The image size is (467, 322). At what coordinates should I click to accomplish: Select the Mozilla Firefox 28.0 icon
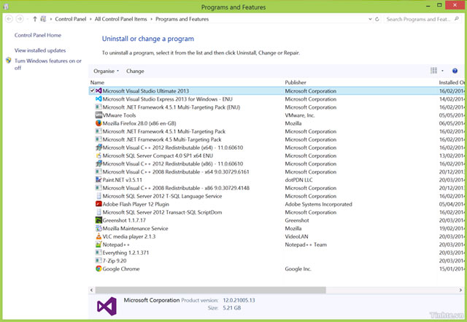(99, 123)
